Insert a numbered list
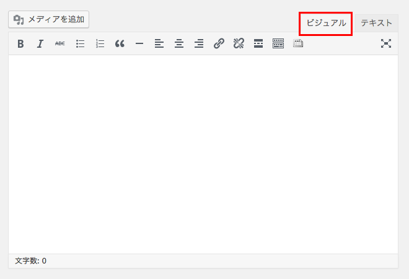409x279 pixels. [100, 43]
